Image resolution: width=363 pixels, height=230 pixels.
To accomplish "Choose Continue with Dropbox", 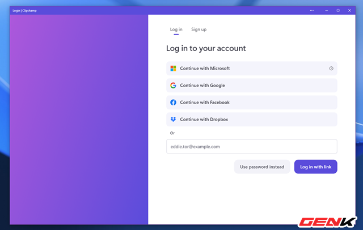I will (252, 120).
